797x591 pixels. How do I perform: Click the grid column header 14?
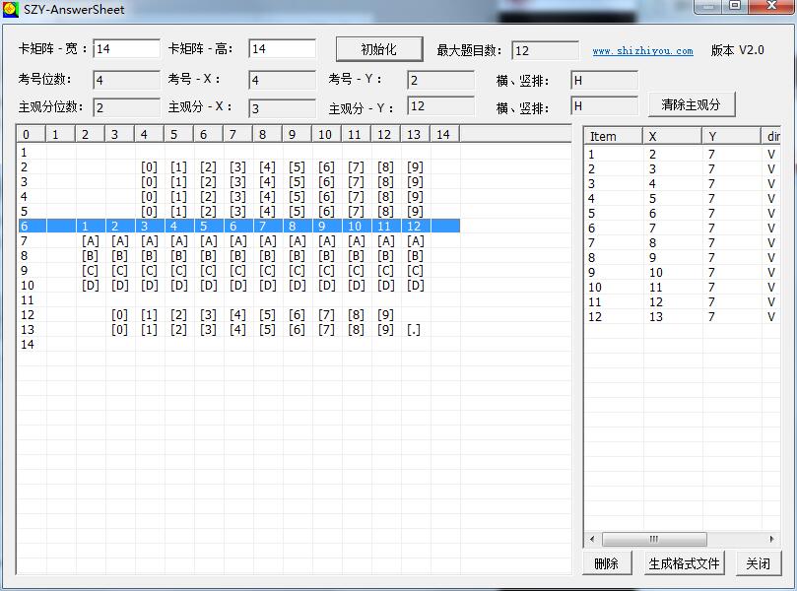pyautogui.click(x=444, y=134)
